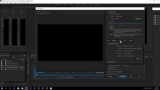Toggle Export Audio checkbox
The width and height of the screenshot is (160, 90).
tap(117, 25)
